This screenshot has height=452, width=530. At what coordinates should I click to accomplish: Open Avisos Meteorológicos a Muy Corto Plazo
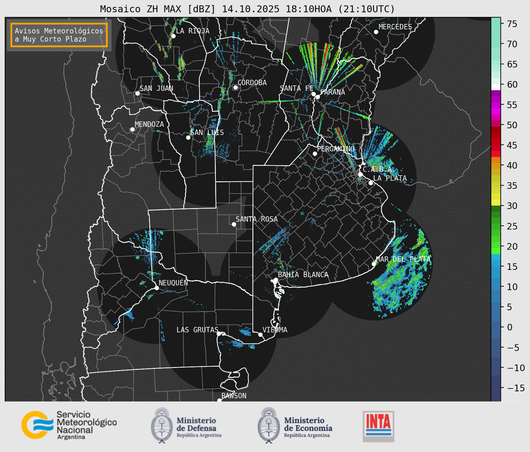pyautogui.click(x=59, y=35)
